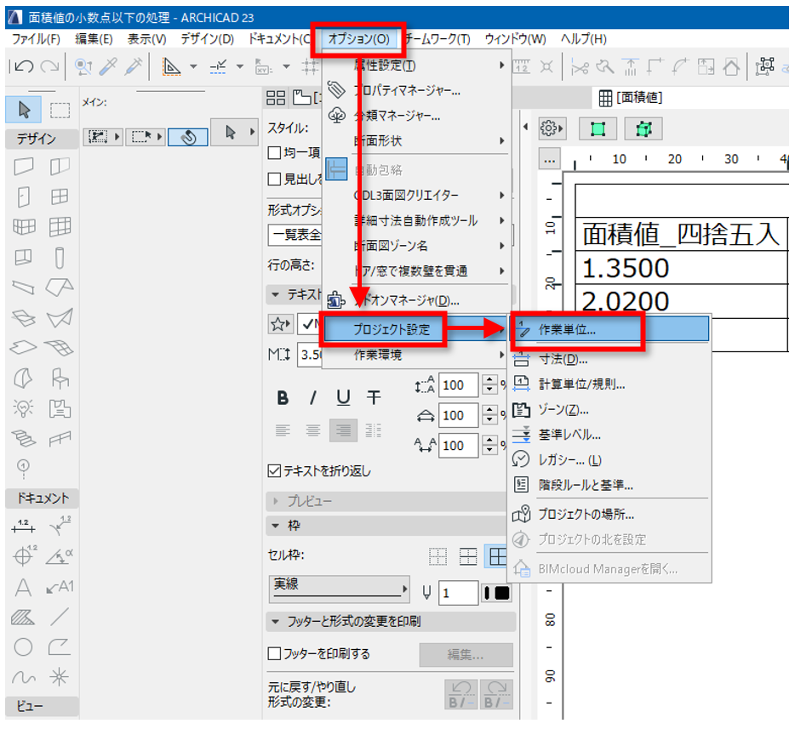This screenshot has width=795, height=729.
Task: Click the 1.3500 table cell
Action: tap(682, 267)
